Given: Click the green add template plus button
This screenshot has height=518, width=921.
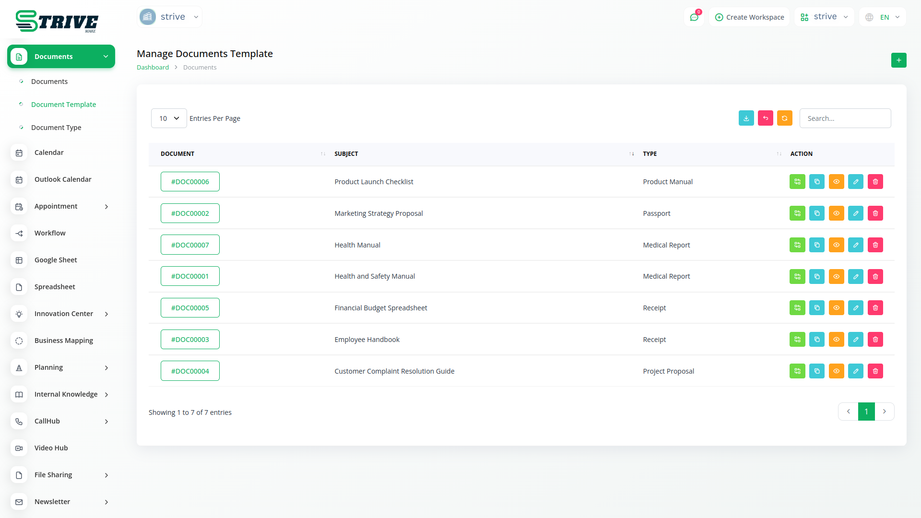Looking at the screenshot, I should [x=898, y=60].
